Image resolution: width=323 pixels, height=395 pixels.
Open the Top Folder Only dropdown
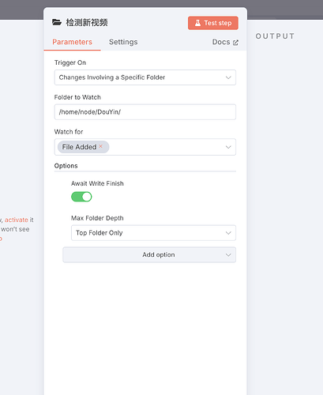153,233
